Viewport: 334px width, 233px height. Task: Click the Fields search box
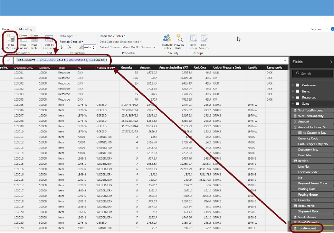(313, 74)
